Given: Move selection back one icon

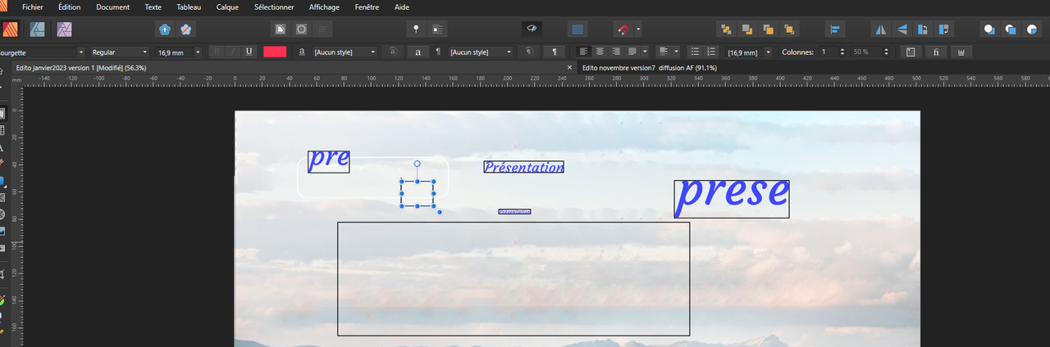Looking at the screenshot, I should point(747,29).
